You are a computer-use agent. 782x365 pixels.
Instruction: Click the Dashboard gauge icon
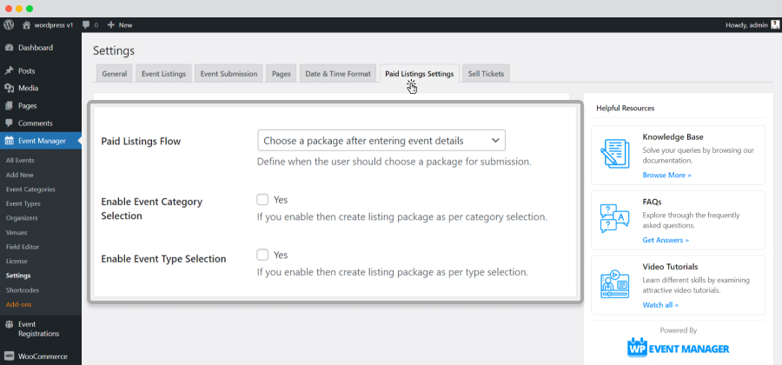click(9, 48)
